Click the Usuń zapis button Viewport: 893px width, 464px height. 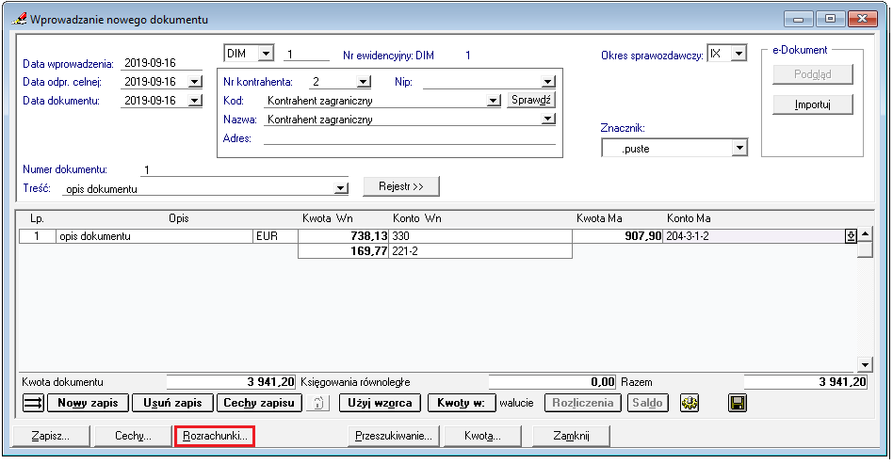tap(172, 403)
